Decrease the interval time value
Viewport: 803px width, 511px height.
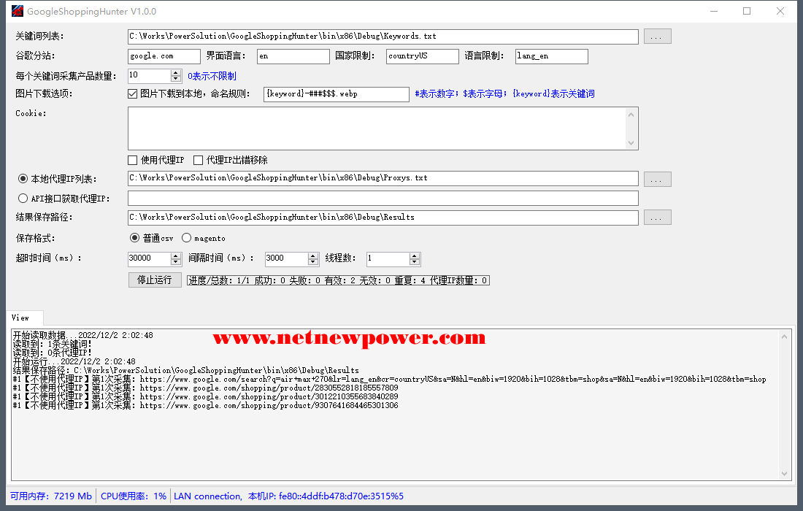coord(313,261)
